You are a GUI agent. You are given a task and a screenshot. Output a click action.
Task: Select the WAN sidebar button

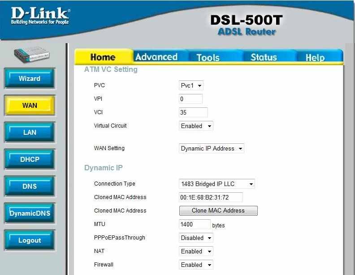tap(30, 105)
